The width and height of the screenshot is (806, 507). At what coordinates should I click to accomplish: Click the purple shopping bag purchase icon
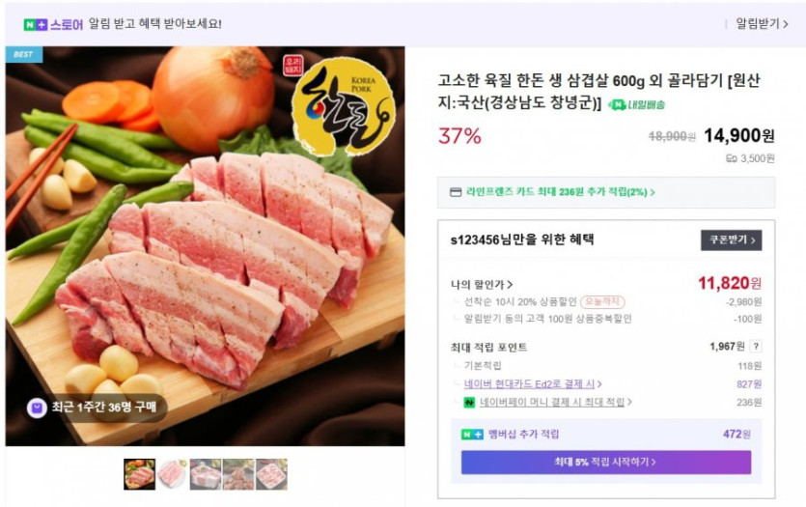tap(37, 408)
